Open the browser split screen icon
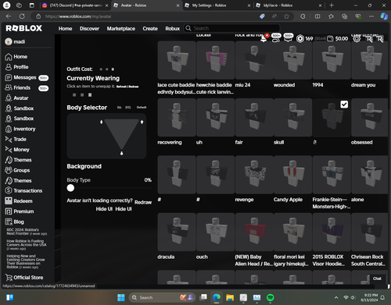Viewport: 391px width, 305px height. (x=317, y=16)
